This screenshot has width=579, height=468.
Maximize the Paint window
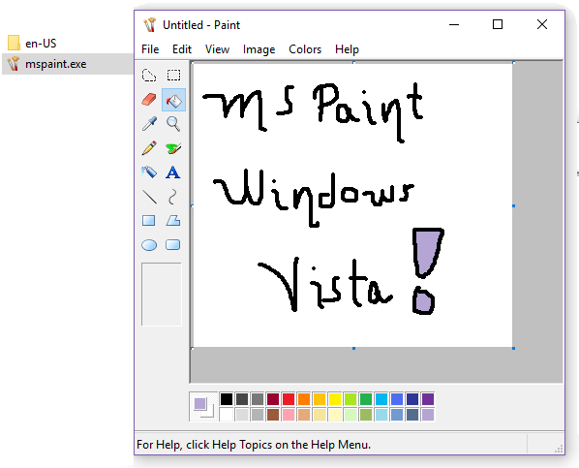[x=498, y=25]
